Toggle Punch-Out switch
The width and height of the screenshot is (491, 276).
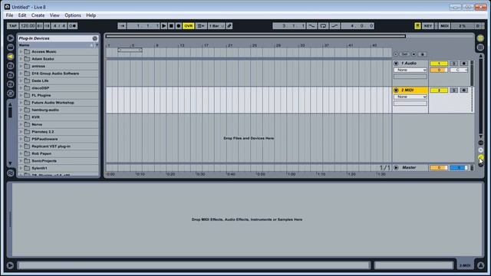[334, 26]
